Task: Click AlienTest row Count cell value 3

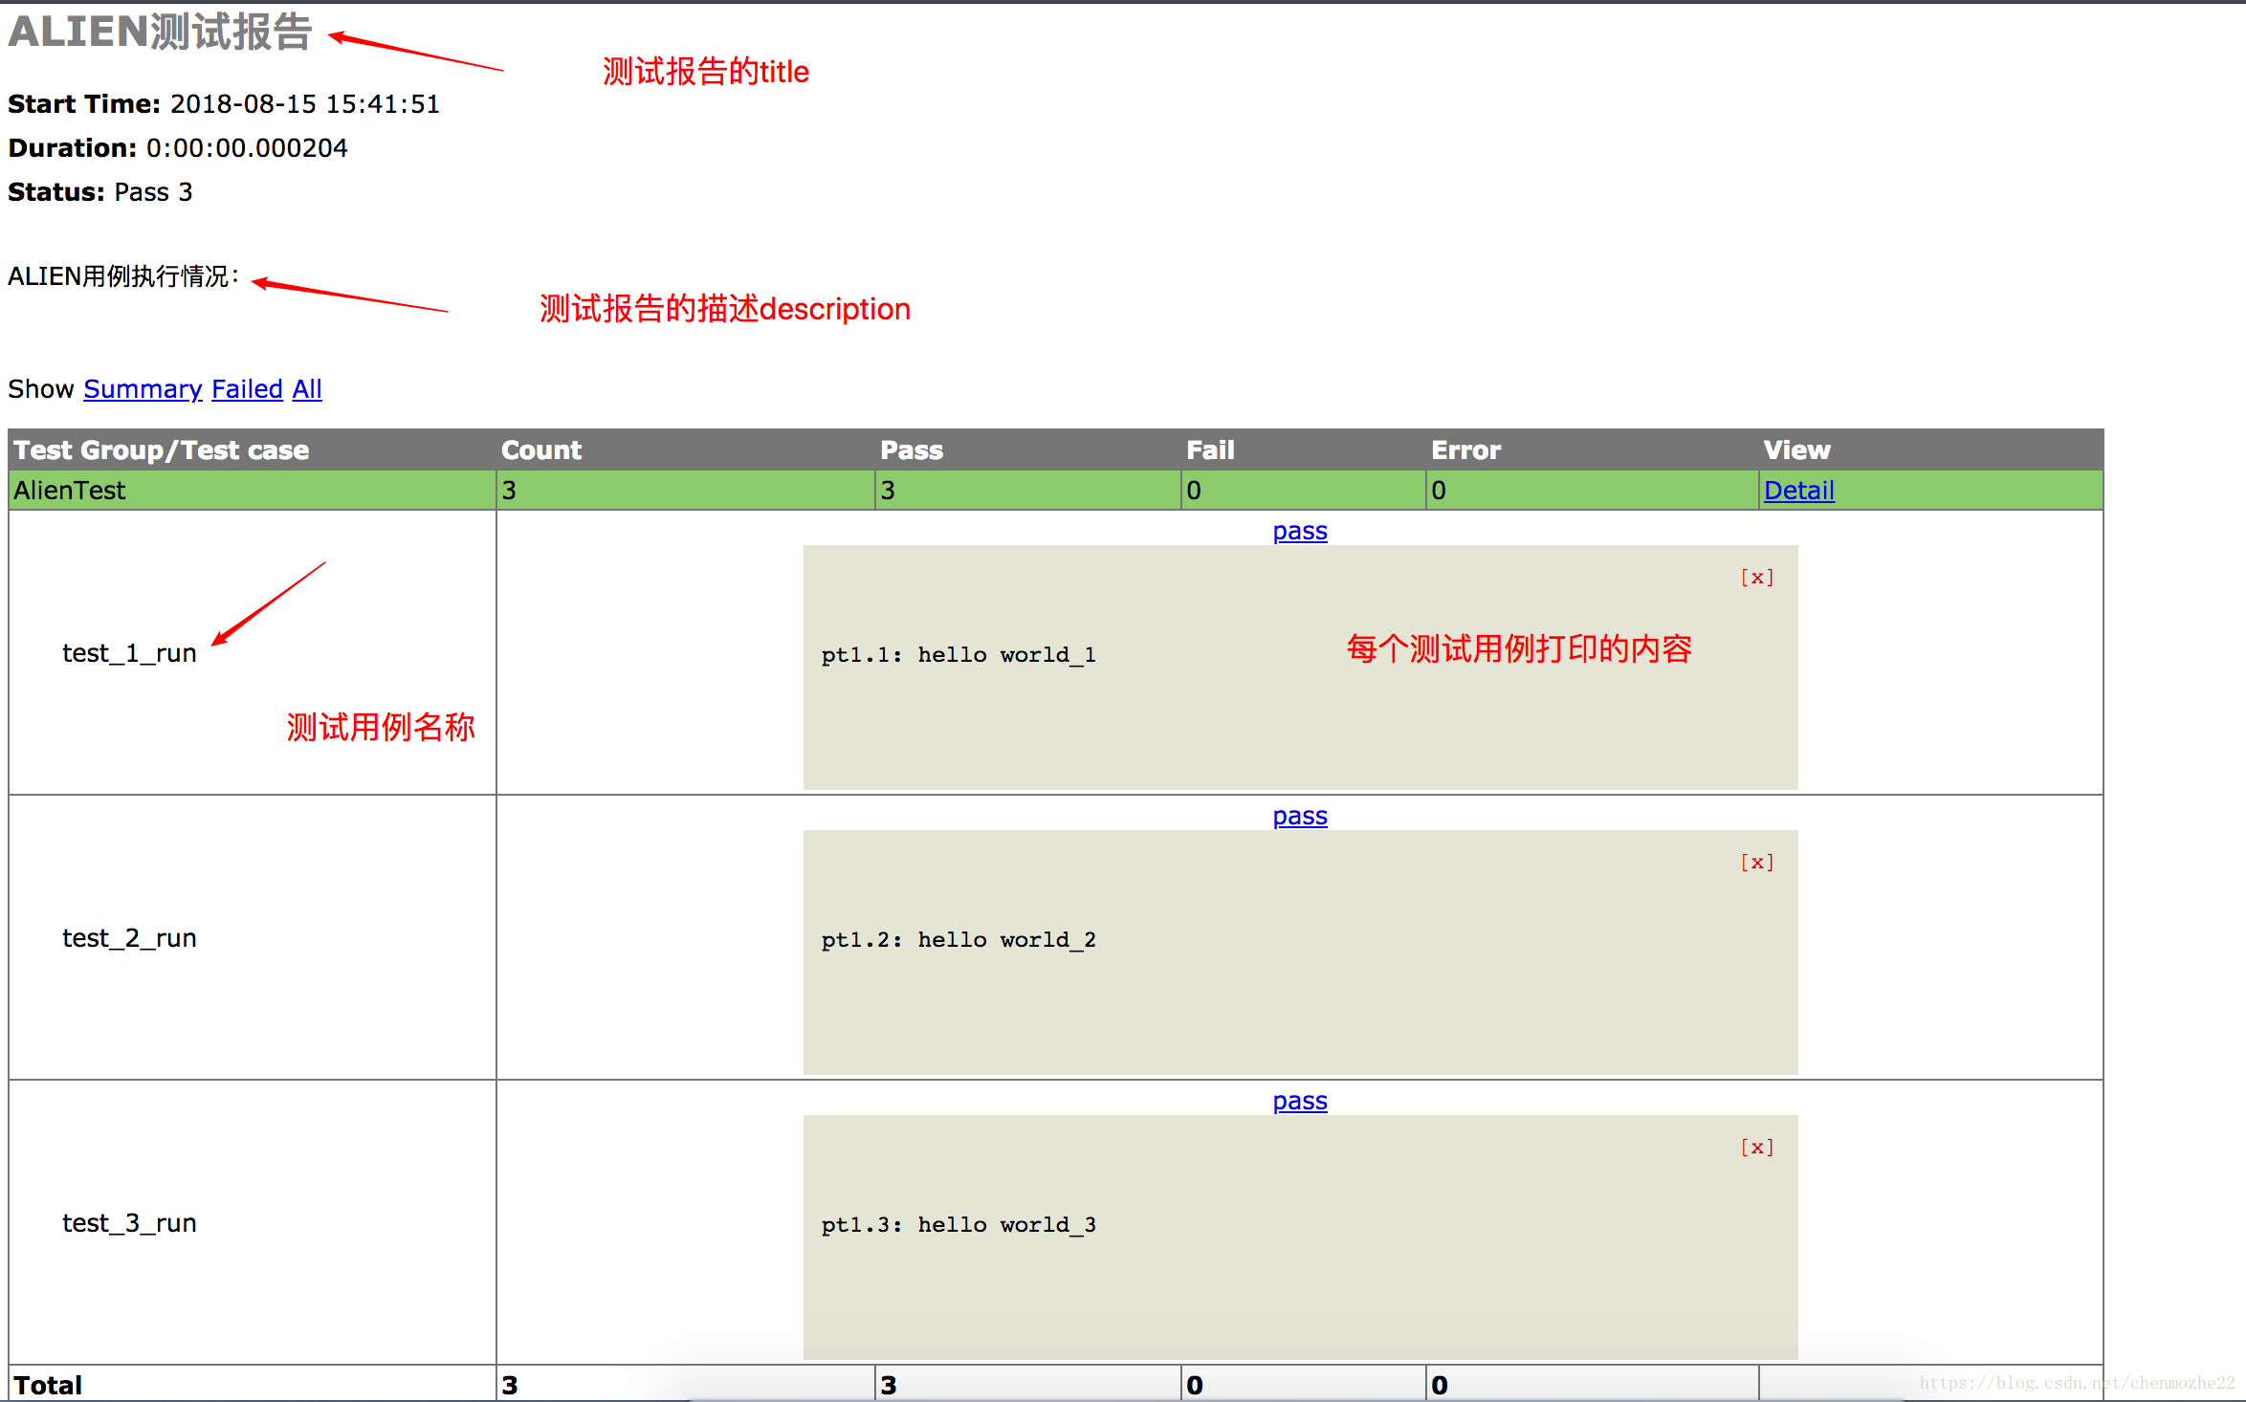Action: point(509,491)
